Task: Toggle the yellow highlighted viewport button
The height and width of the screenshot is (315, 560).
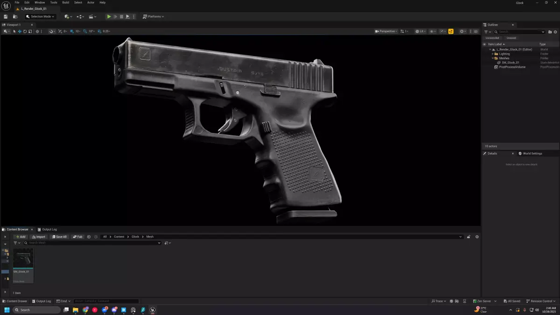Action: tap(451, 31)
